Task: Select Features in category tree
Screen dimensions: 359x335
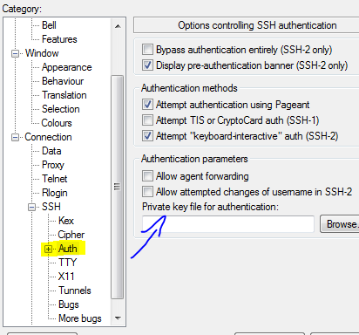Action: (59, 39)
